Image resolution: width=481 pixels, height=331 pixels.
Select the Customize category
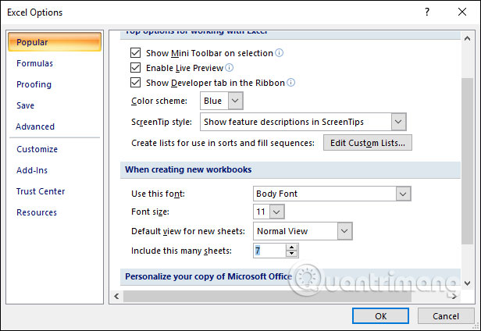click(x=37, y=149)
